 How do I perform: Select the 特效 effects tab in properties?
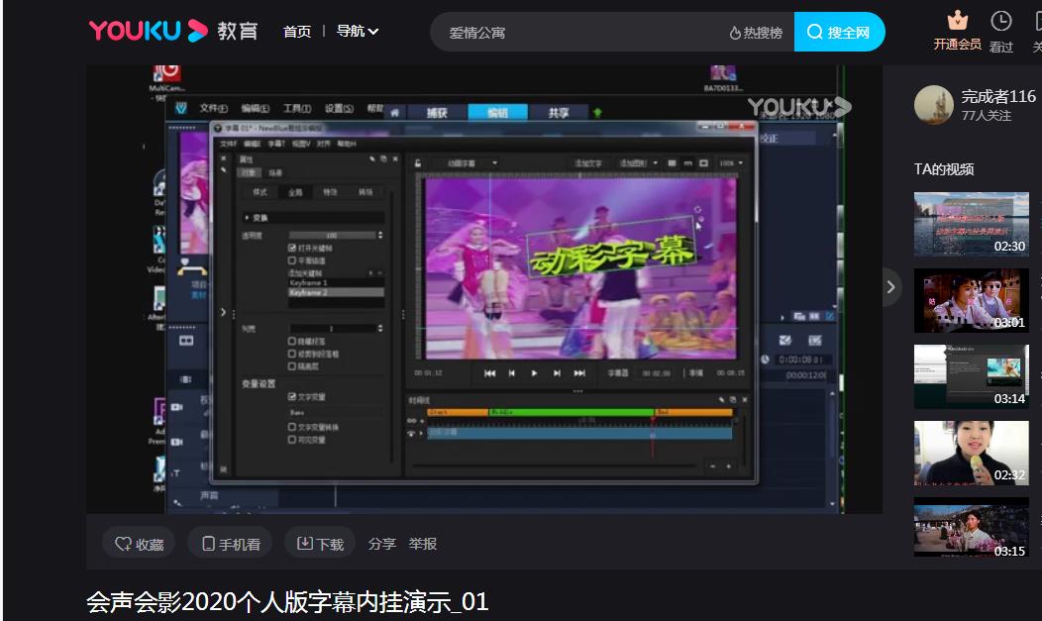click(x=330, y=192)
